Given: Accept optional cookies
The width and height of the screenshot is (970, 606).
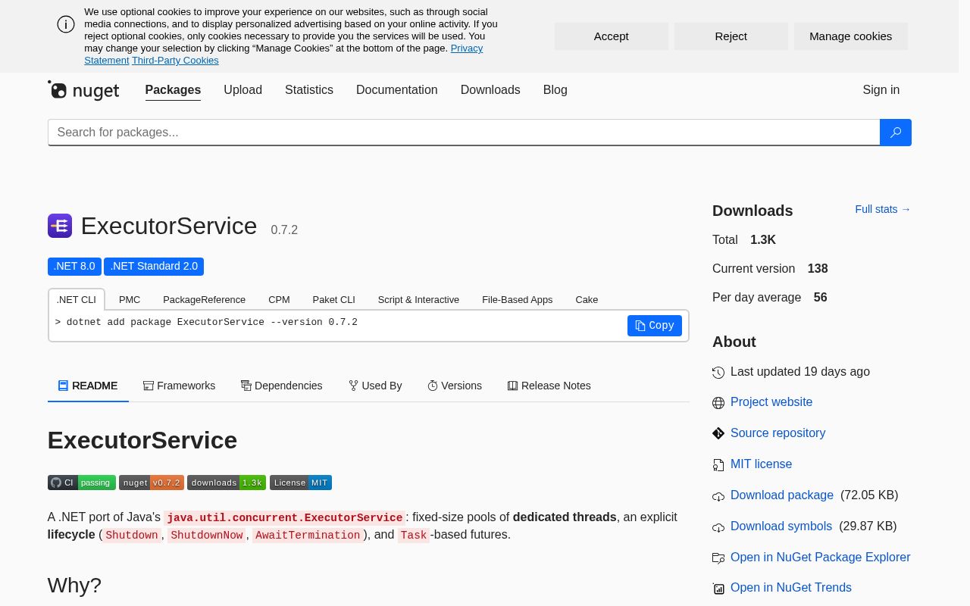Looking at the screenshot, I should point(612,36).
